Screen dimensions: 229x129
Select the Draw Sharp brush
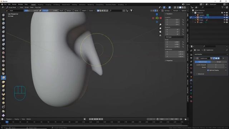coord(3,19)
